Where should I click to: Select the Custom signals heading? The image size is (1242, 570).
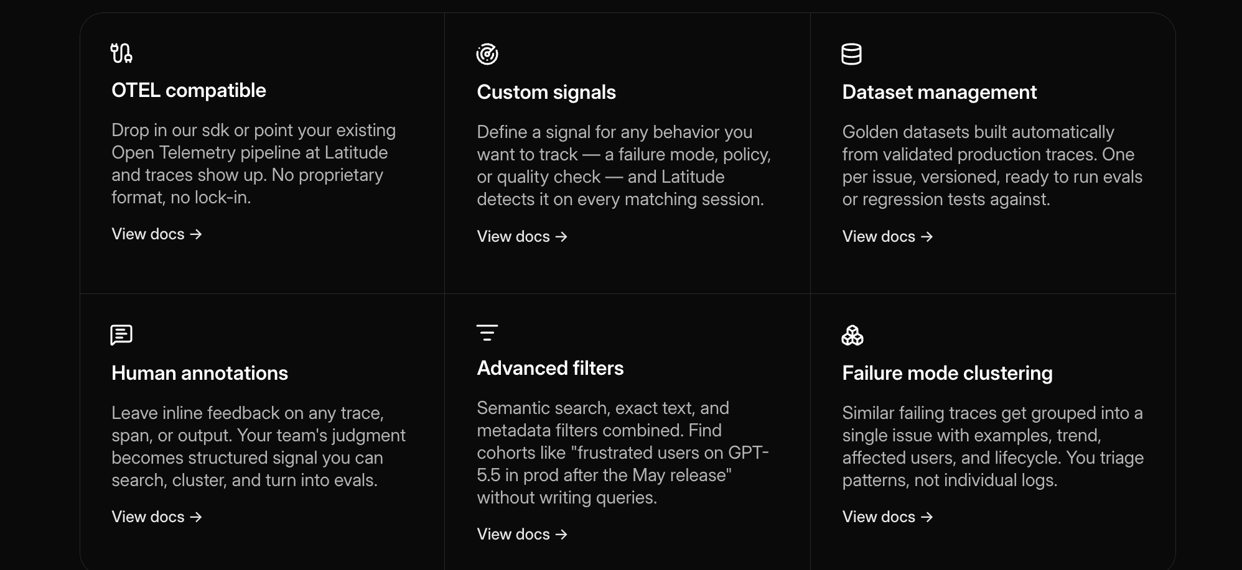pyautogui.click(x=546, y=92)
